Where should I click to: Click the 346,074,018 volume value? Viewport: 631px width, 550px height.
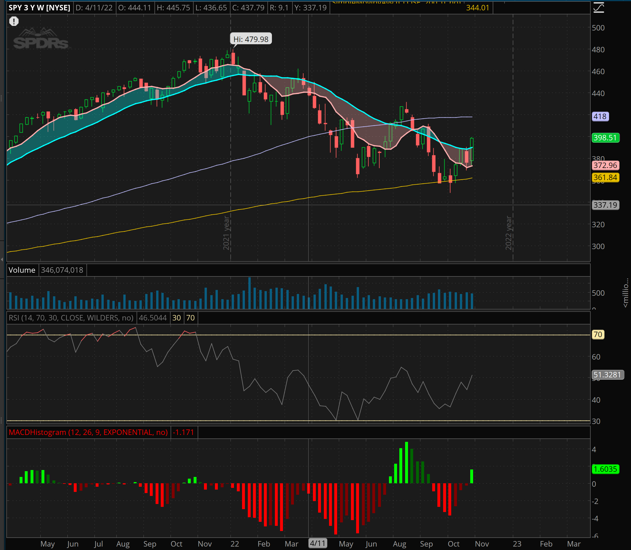(x=62, y=270)
